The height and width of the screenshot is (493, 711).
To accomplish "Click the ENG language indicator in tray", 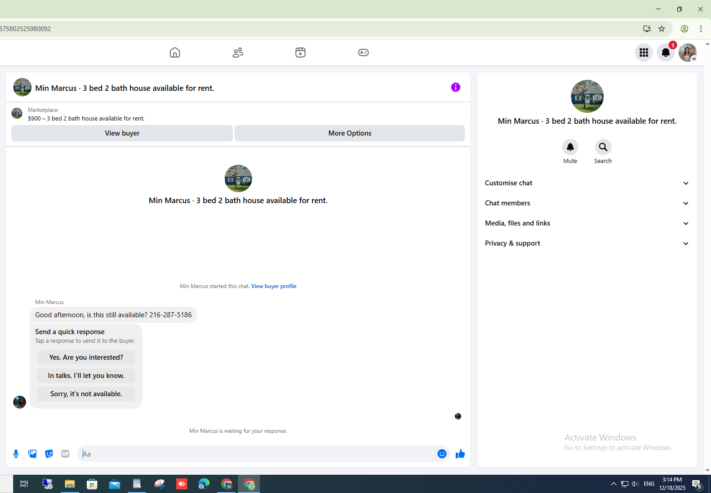I will (x=649, y=484).
